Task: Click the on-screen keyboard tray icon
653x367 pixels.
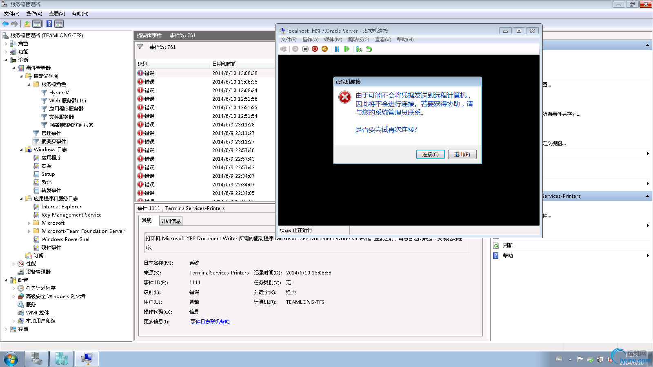Action: click(x=559, y=359)
